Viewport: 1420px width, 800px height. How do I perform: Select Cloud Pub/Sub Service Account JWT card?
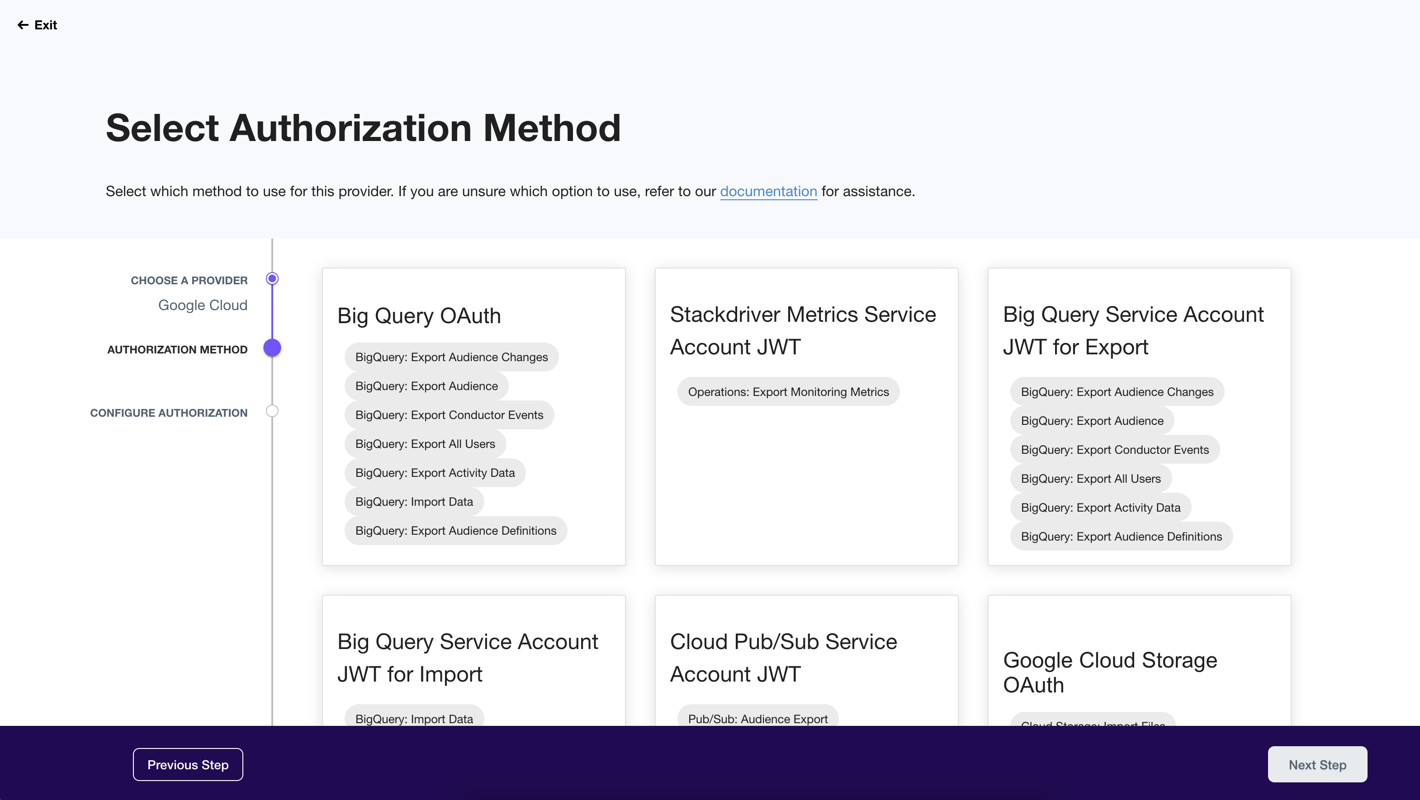click(x=783, y=657)
